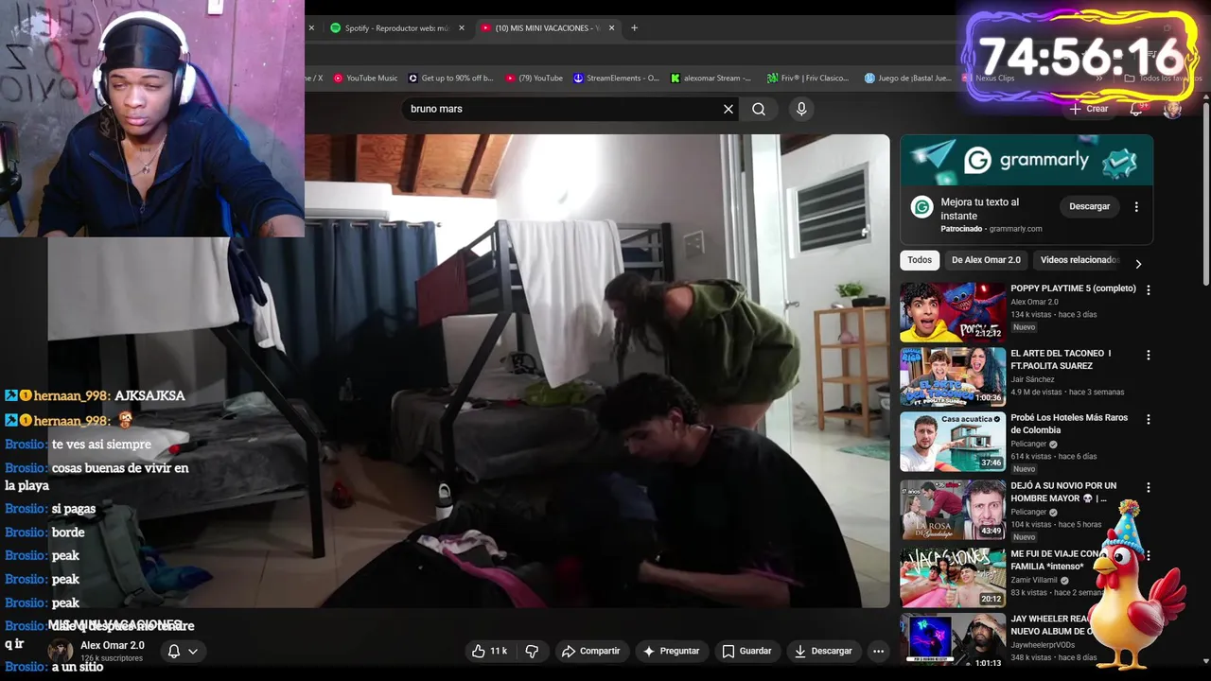Screen dimensions: 1211x681
Task: Close the MIS MINI VACACIONES tab
Action: 611,28
